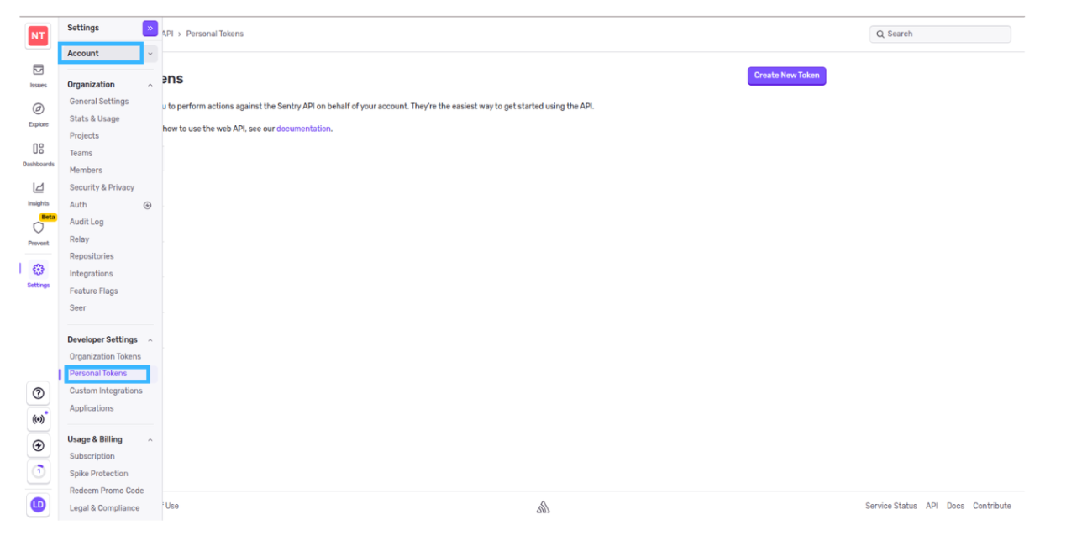The width and height of the screenshot is (1082, 546).
Task: Open the onboarding progress circle icon
Action: coord(38,471)
